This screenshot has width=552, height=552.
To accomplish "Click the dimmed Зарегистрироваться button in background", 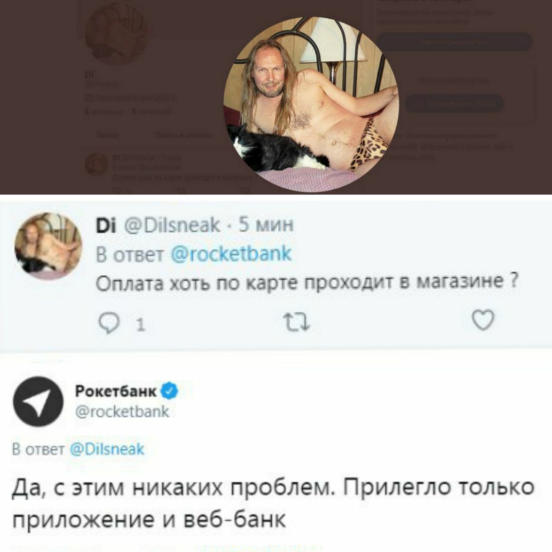I will click(454, 42).
